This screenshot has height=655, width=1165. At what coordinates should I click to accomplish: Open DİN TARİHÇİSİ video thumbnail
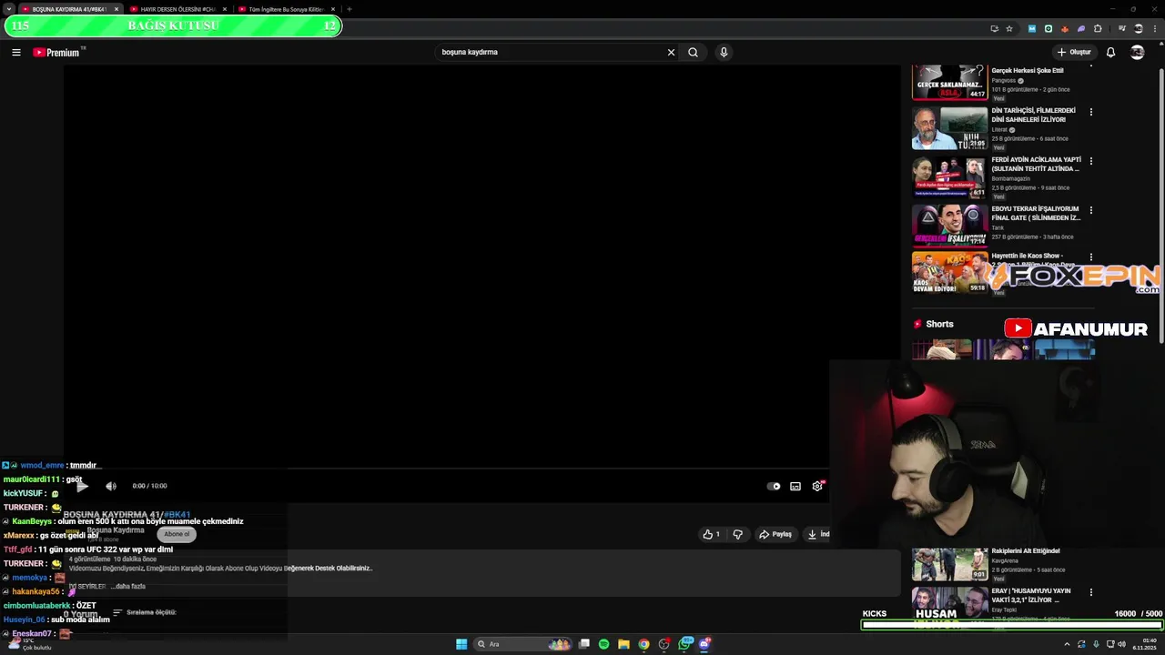[949, 128]
